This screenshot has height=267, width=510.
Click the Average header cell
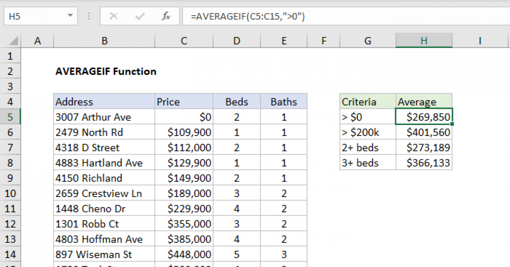tap(424, 102)
